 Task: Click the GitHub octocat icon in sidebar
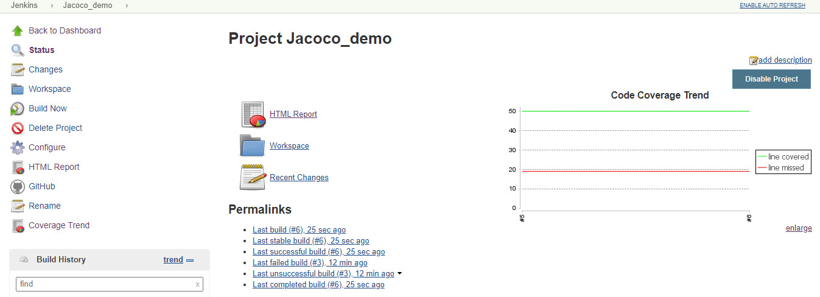17,187
